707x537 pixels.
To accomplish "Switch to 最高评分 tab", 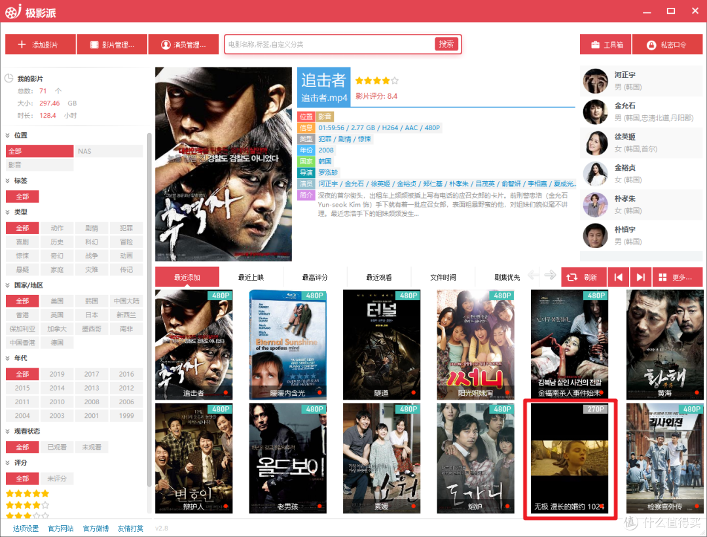I will pyautogui.click(x=315, y=277).
